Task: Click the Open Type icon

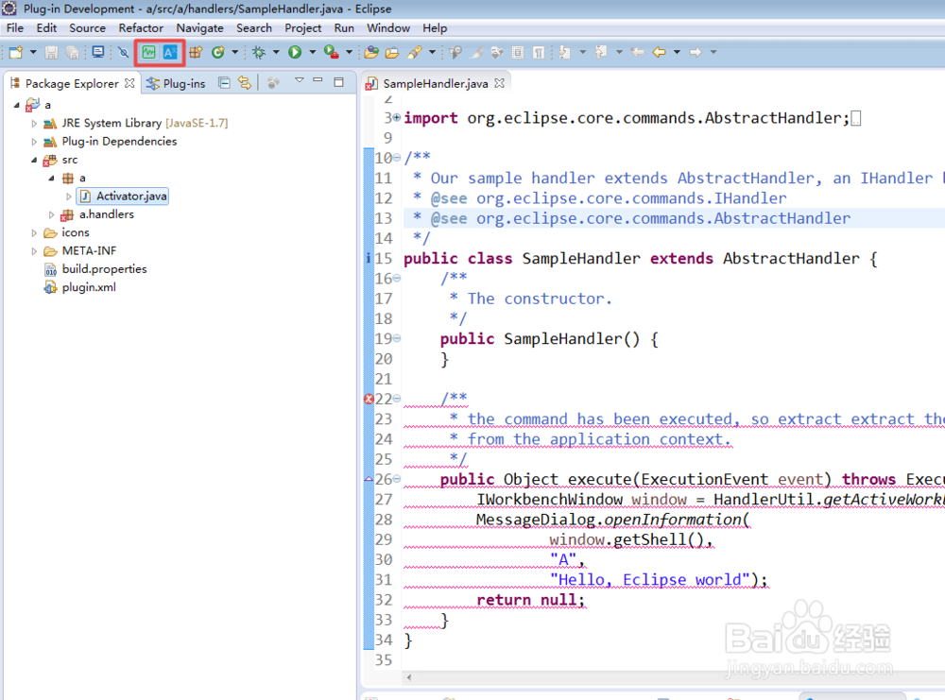Action: (x=371, y=52)
